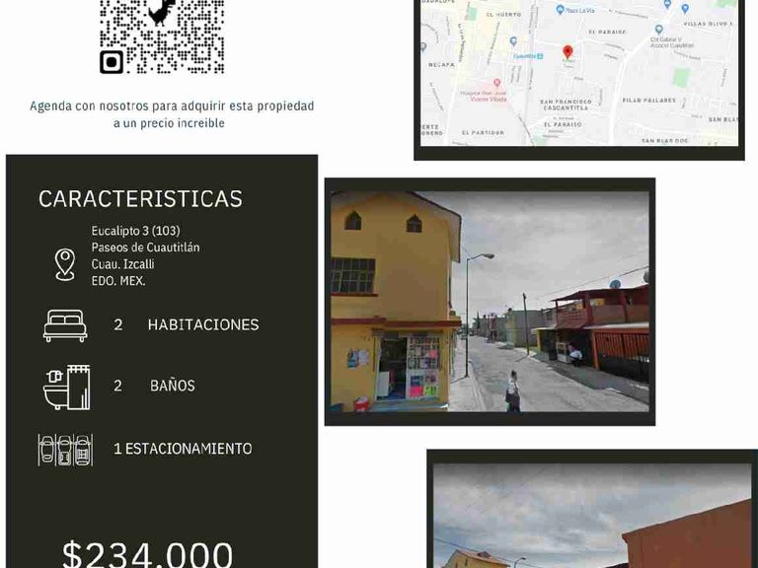Click the 'Eucalipto 3 (103)' address line

click(136, 231)
